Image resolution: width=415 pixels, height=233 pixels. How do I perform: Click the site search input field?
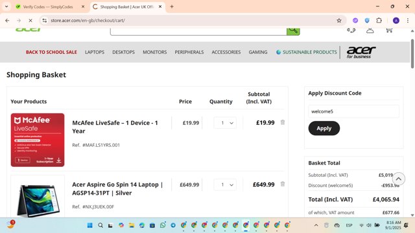point(198,31)
